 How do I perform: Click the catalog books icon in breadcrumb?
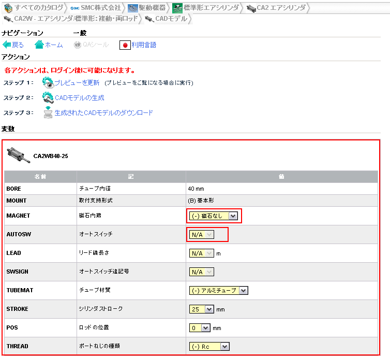pyautogui.click(x=8, y=8)
